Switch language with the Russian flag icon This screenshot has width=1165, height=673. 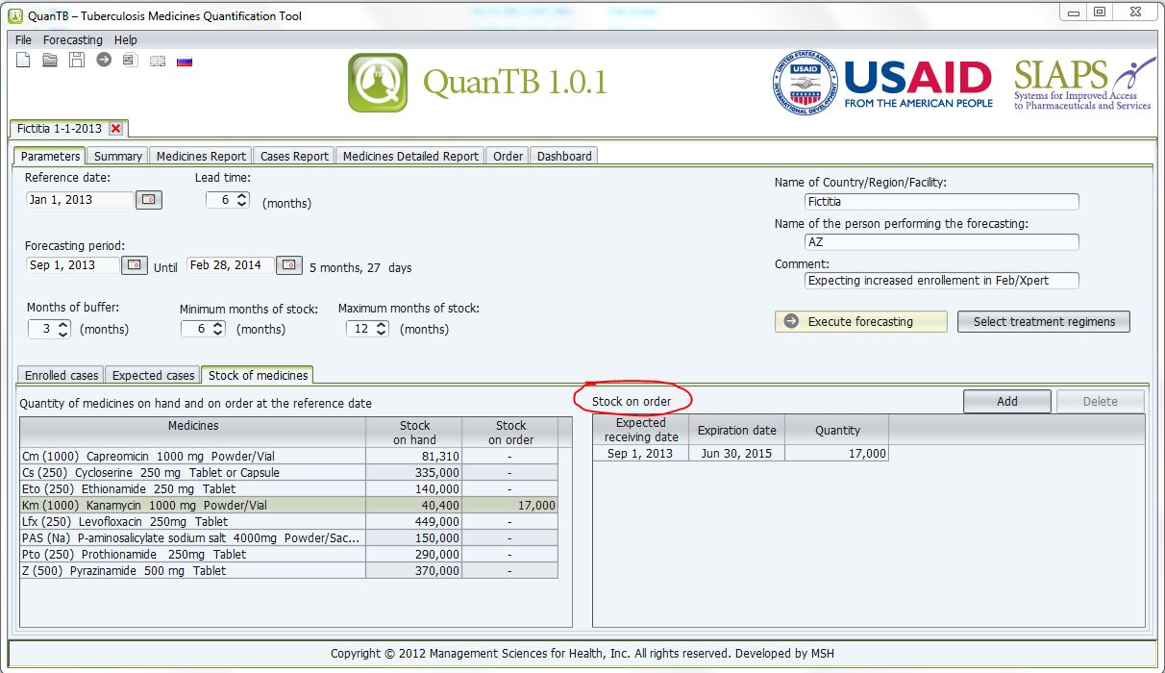pos(185,61)
